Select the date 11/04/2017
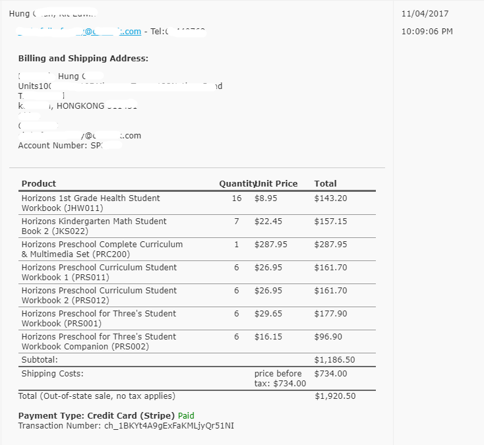 click(425, 14)
